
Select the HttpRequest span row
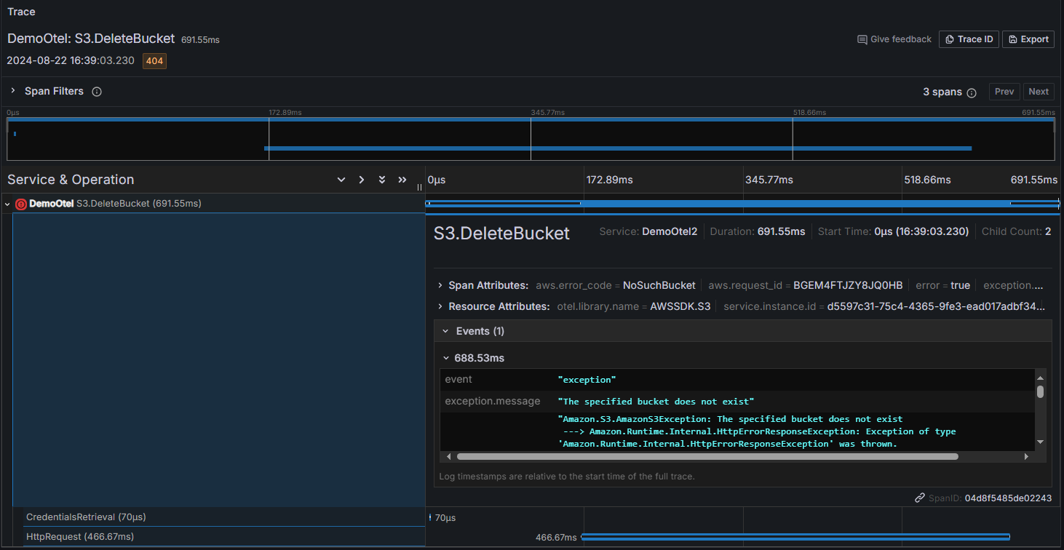click(80, 536)
